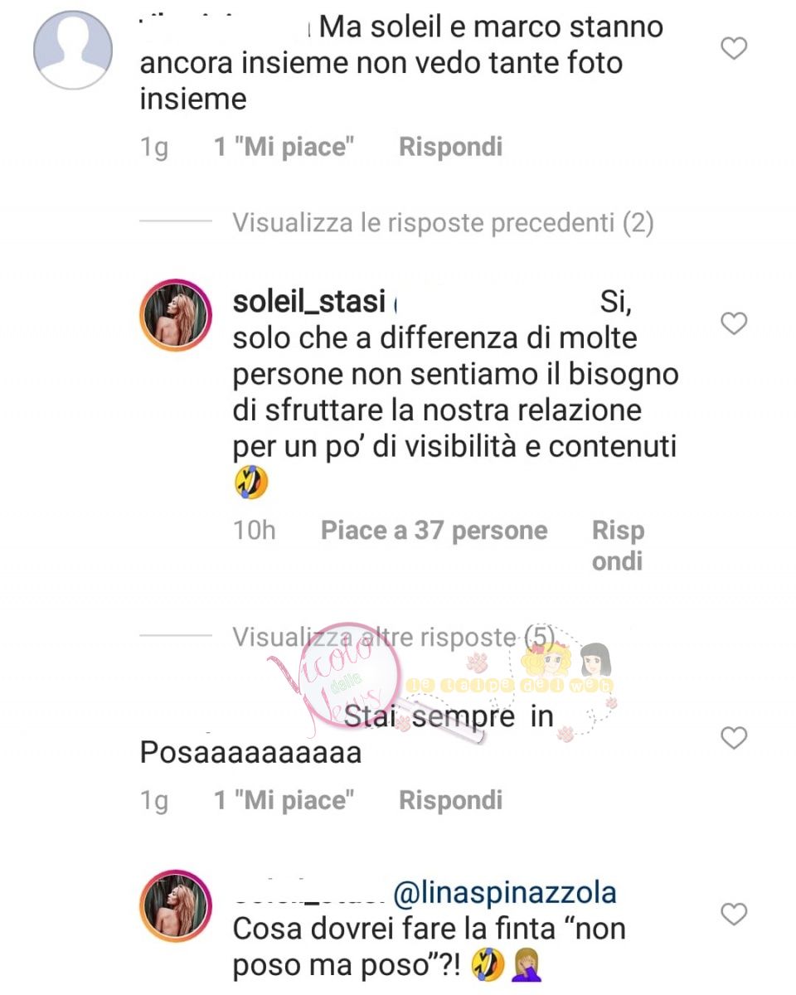The width and height of the screenshot is (796, 995).
Task: Open the @linaspinazzola mention
Action: click(x=504, y=893)
